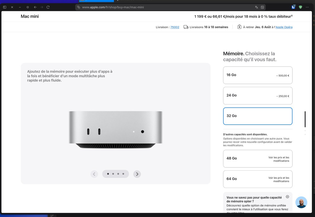
Task: Show previous image in Mac mini gallery
Action: pyautogui.click(x=94, y=174)
